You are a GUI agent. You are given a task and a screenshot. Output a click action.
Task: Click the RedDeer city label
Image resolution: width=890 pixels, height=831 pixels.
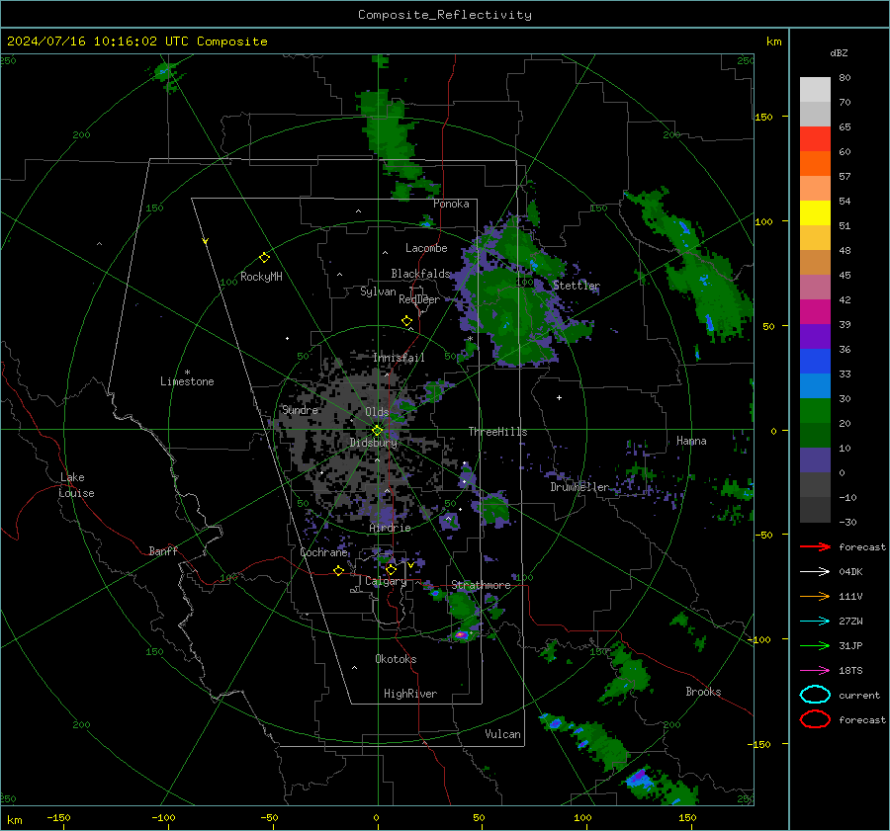(x=419, y=299)
